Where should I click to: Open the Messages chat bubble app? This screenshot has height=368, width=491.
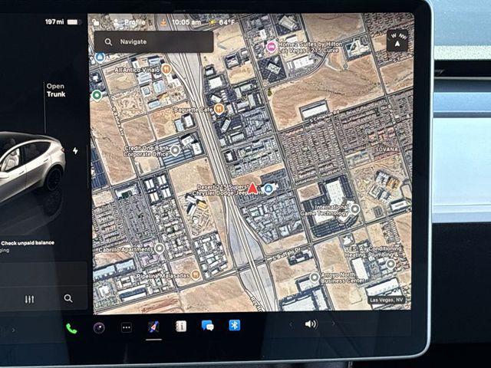[207, 325]
